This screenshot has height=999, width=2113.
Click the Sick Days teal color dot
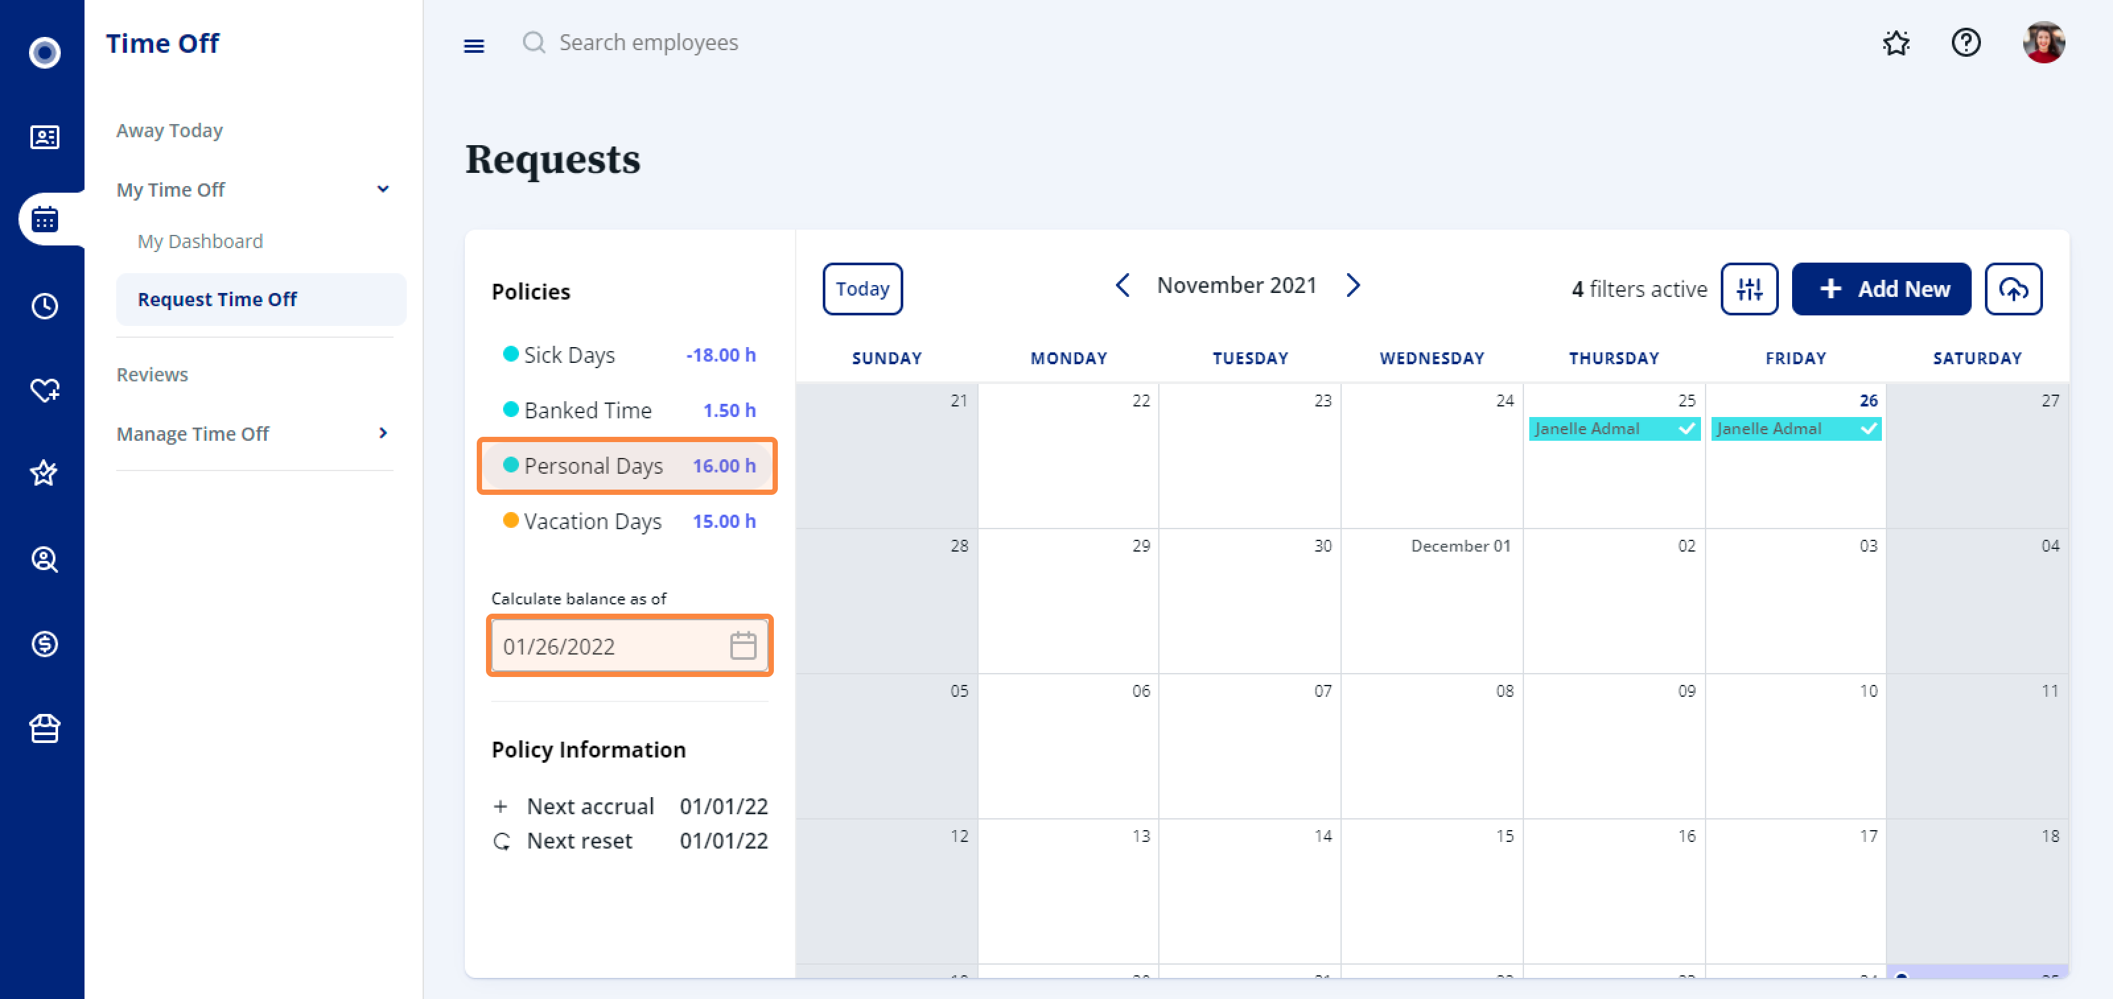510,354
